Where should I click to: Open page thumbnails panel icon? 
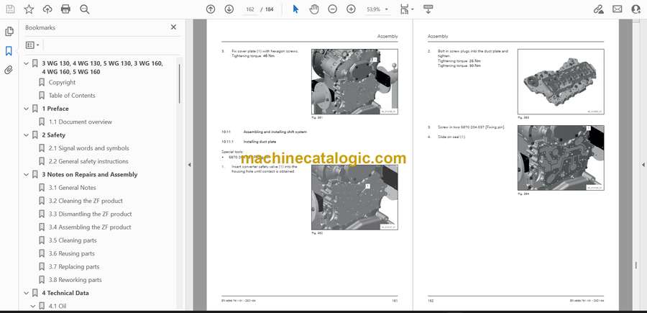pos(9,32)
